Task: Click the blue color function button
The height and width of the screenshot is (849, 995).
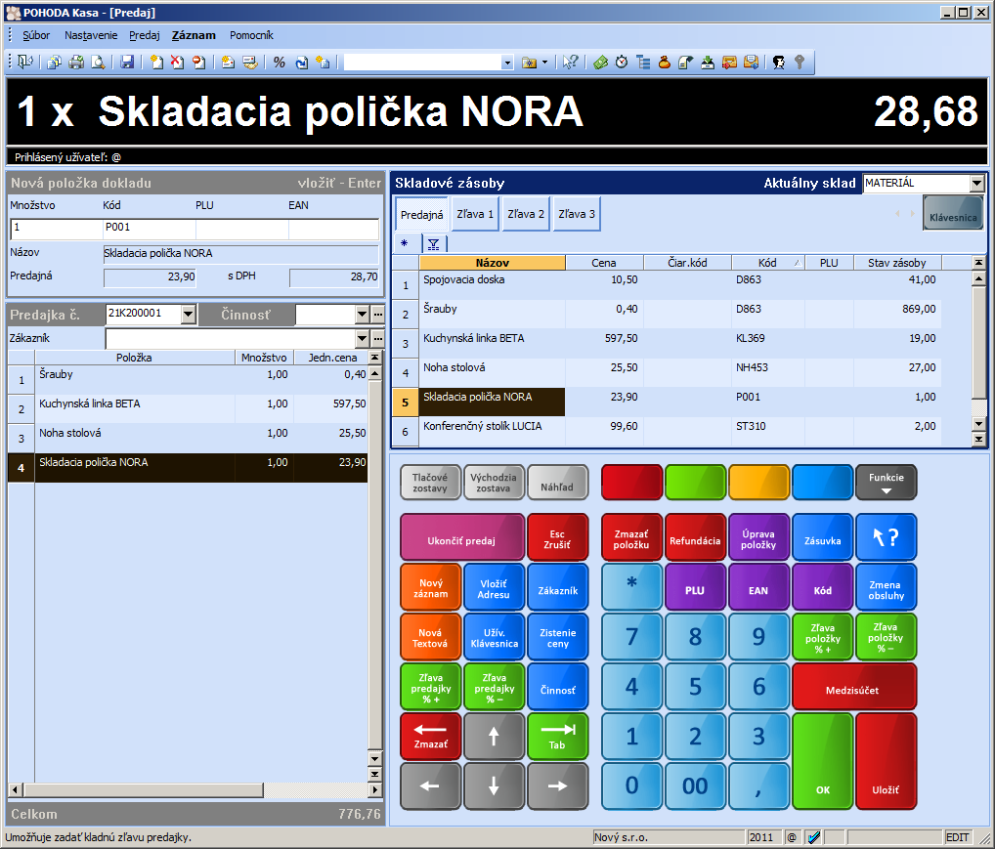Action: click(x=822, y=483)
